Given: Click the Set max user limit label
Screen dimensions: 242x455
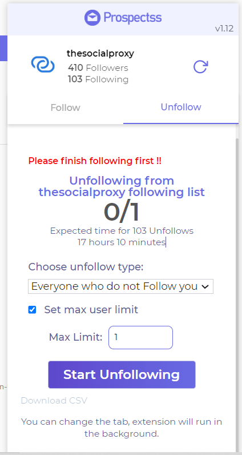Looking at the screenshot, I should click(91, 310).
